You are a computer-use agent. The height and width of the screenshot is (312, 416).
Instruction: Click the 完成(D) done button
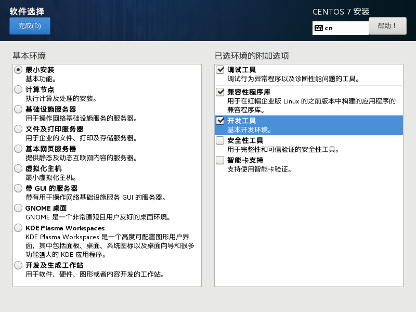(30, 26)
